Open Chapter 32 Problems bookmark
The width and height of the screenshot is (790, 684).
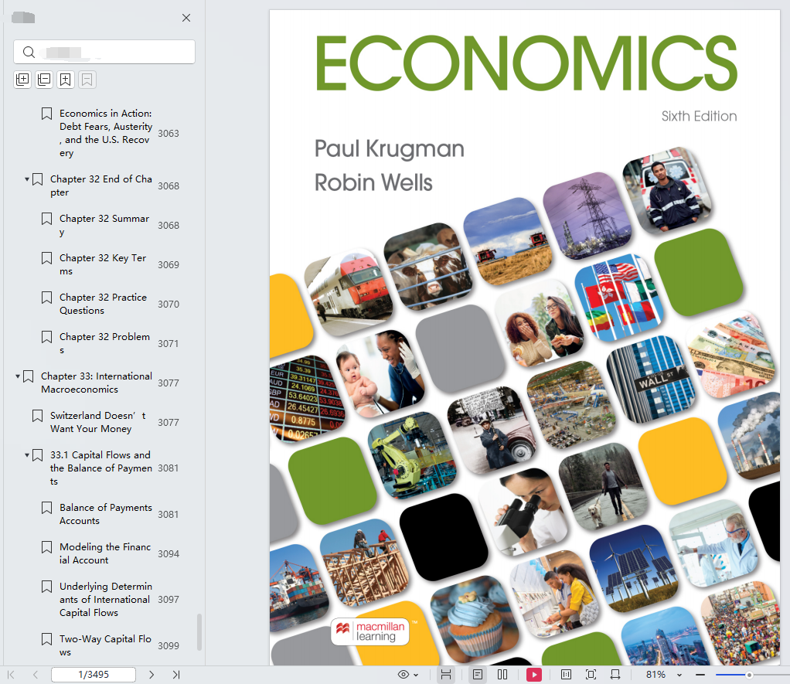[105, 343]
